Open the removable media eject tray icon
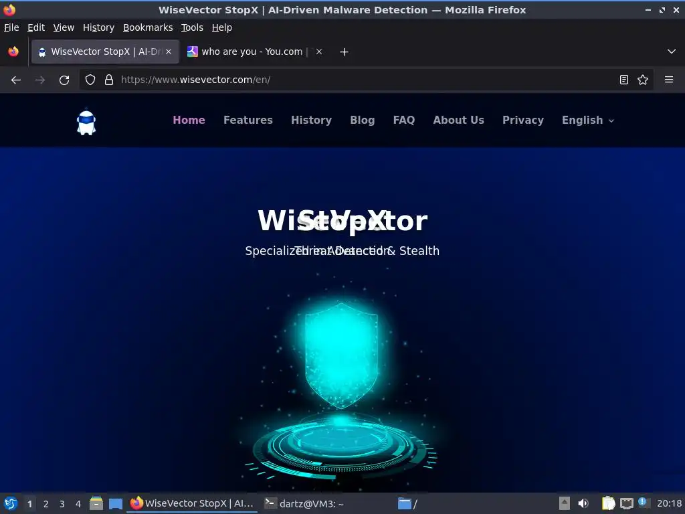Viewport: 685px width, 514px height. 565,503
